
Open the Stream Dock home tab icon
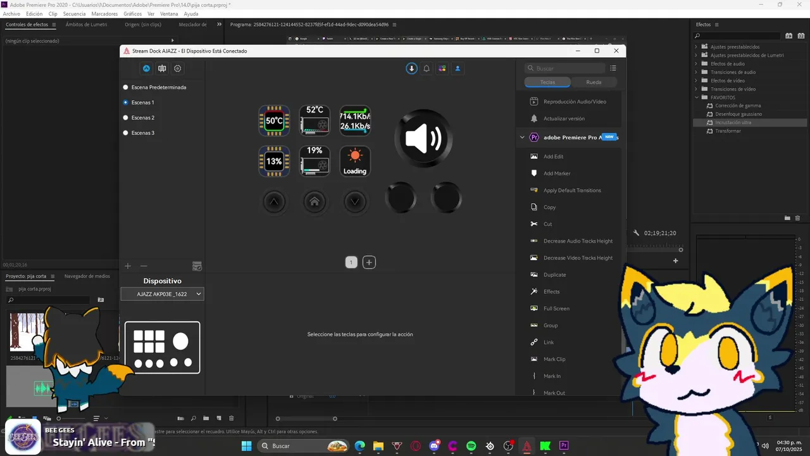pyautogui.click(x=146, y=68)
